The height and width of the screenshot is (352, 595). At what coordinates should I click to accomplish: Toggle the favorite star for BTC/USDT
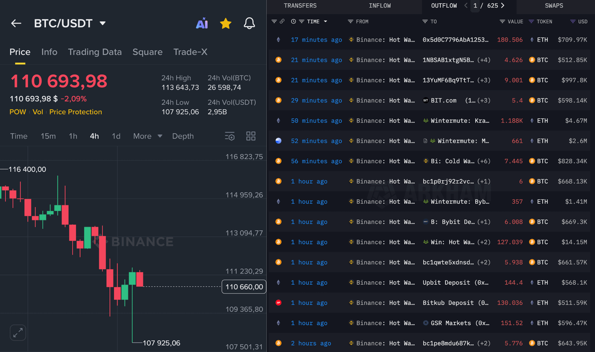tap(226, 23)
